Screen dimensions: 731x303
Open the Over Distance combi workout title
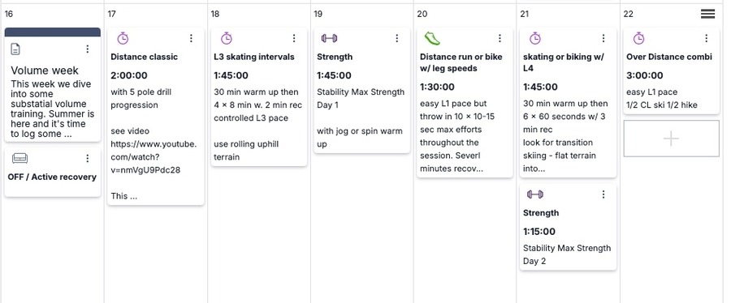tap(669, 57)
